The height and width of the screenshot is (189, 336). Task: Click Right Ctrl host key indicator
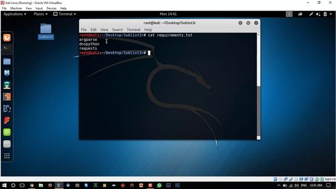[x=330, y=179]
